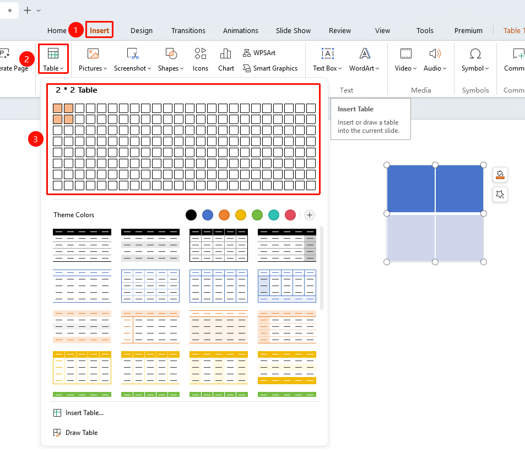Pick the blue theme color
The image size is (525, 452).
click(208, 215)
